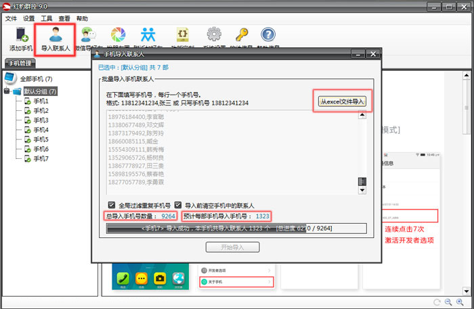Click orange messages icon in phone preview
This screenshot has width=474, height=309.
click(142, 278)
